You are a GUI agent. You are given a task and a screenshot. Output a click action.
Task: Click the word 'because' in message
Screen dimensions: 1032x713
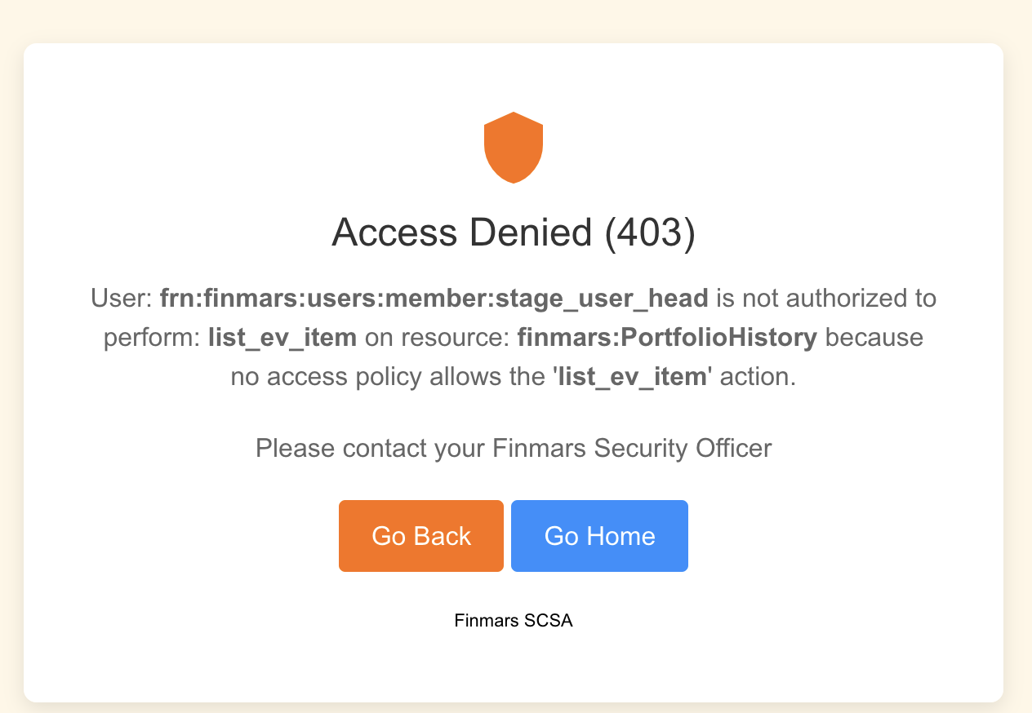(x=874, y=338)
